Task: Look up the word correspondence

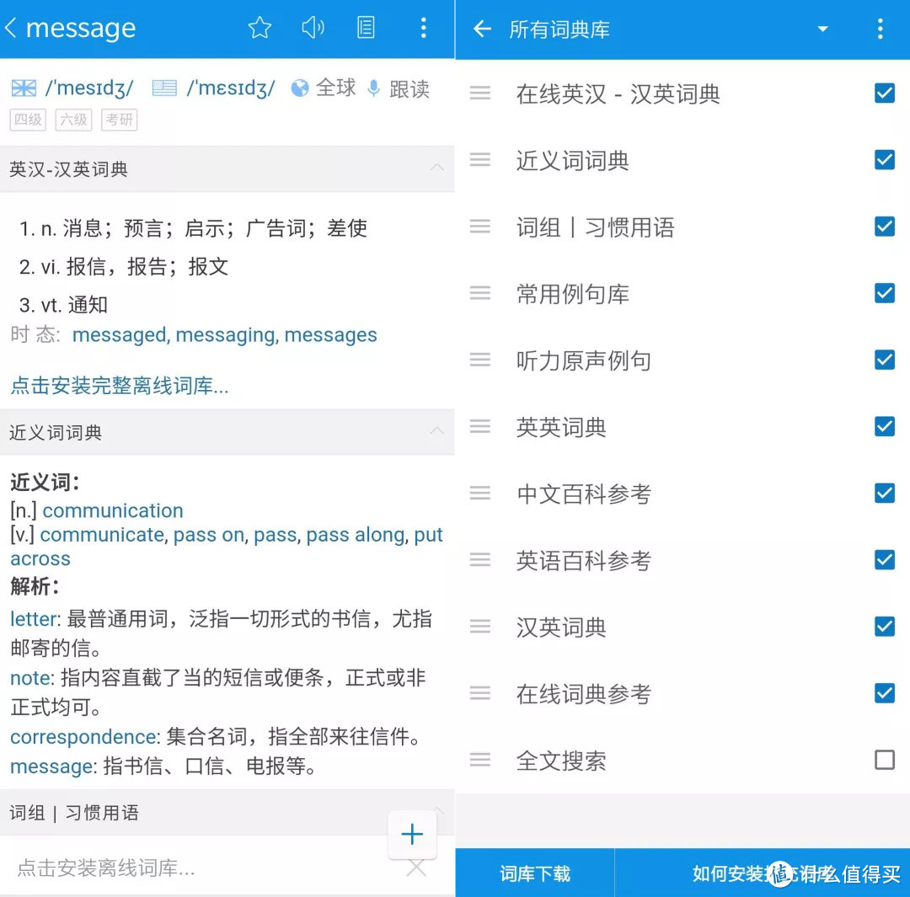Action: coord(83,737)
